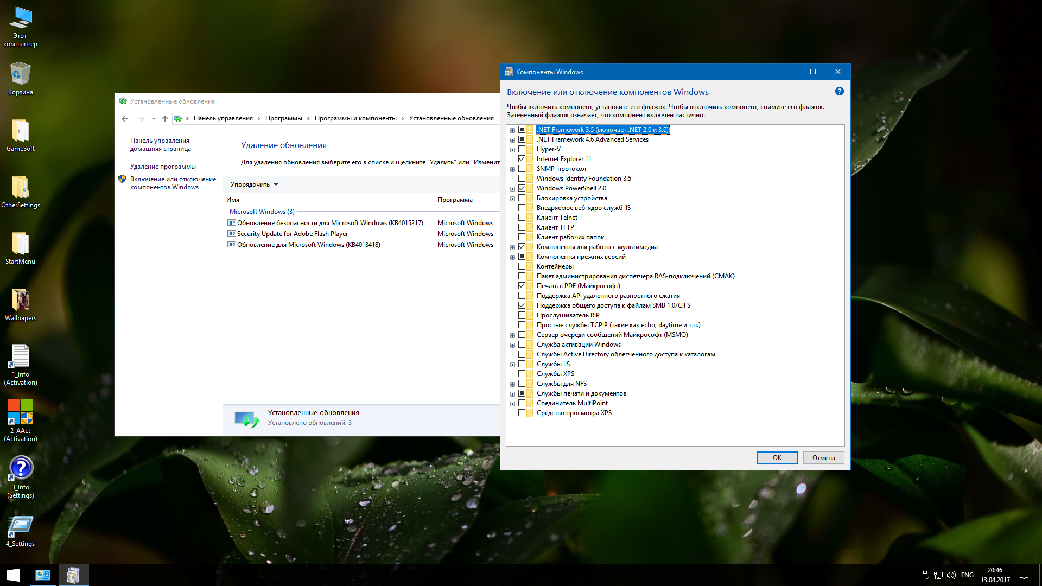Uncheck Печать в PDF (Майкрософт) checkbox

coord(522,286)
